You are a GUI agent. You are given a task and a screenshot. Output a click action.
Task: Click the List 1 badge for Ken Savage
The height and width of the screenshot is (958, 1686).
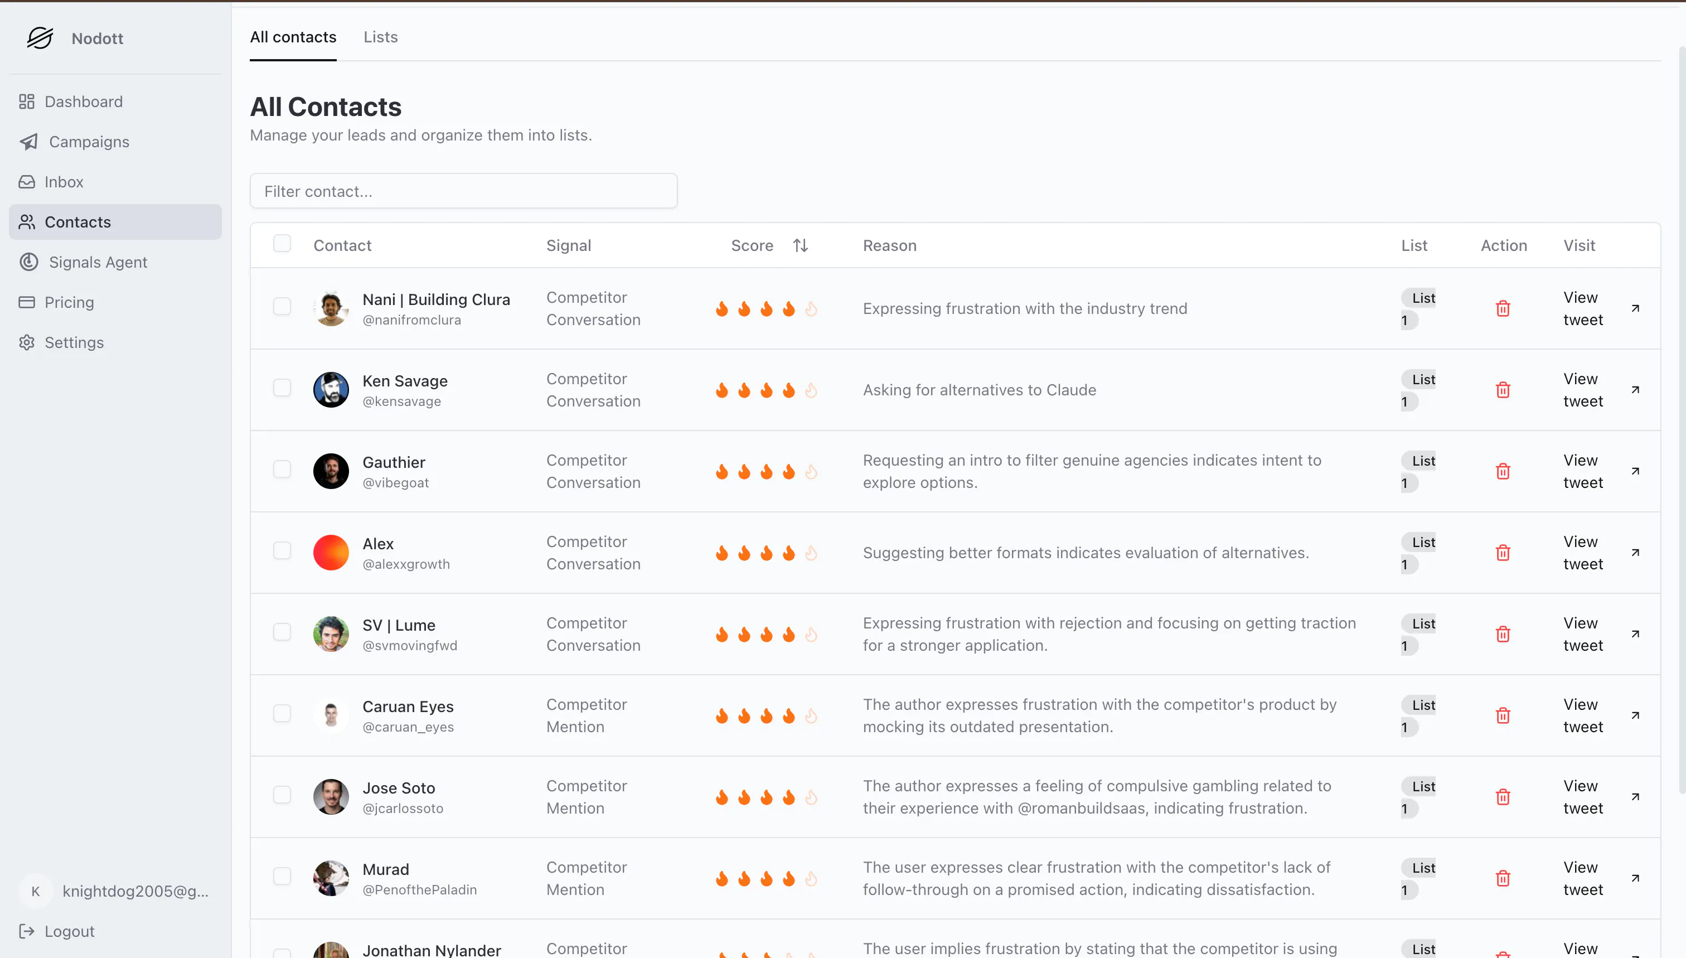pos(1418,390)
